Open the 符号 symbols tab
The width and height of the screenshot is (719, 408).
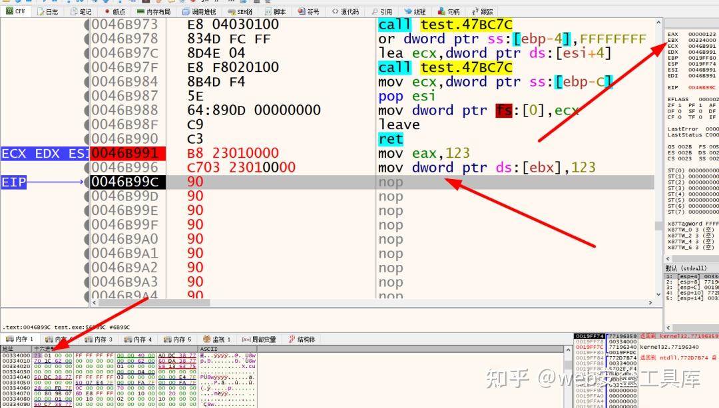[309, 11]
